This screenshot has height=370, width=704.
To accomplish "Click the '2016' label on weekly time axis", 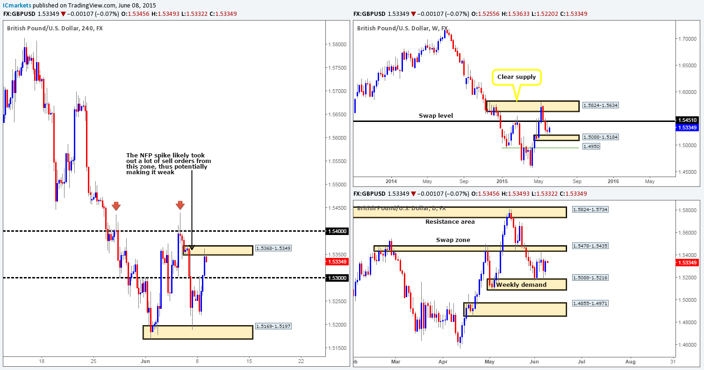I will pos(613,181).
